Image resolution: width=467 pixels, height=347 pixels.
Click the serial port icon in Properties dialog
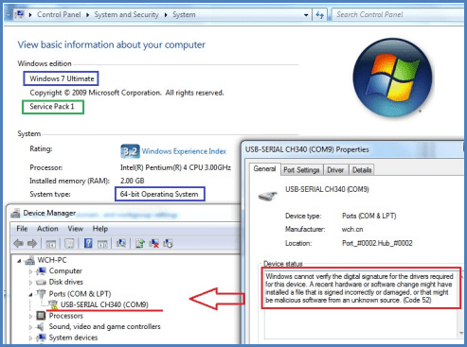(267, 196)
